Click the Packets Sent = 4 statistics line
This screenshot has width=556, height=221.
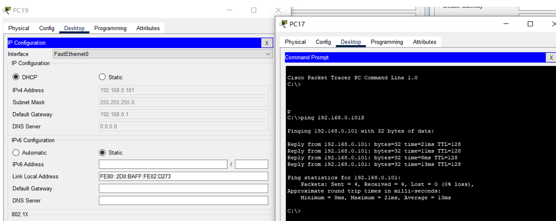pos(387,184)
